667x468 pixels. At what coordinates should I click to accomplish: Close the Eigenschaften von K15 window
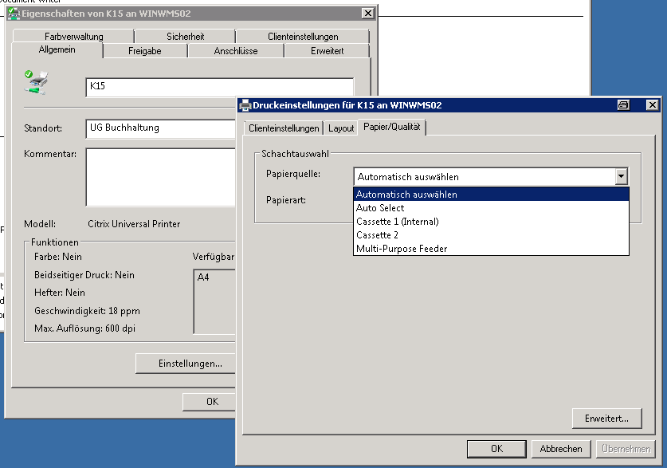tap(368, 14)
